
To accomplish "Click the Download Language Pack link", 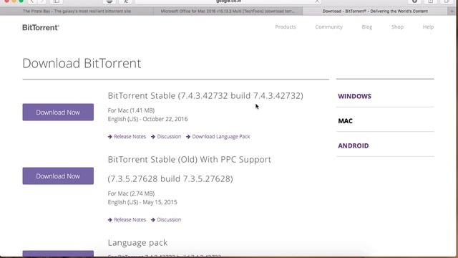I will coord(218,137).
